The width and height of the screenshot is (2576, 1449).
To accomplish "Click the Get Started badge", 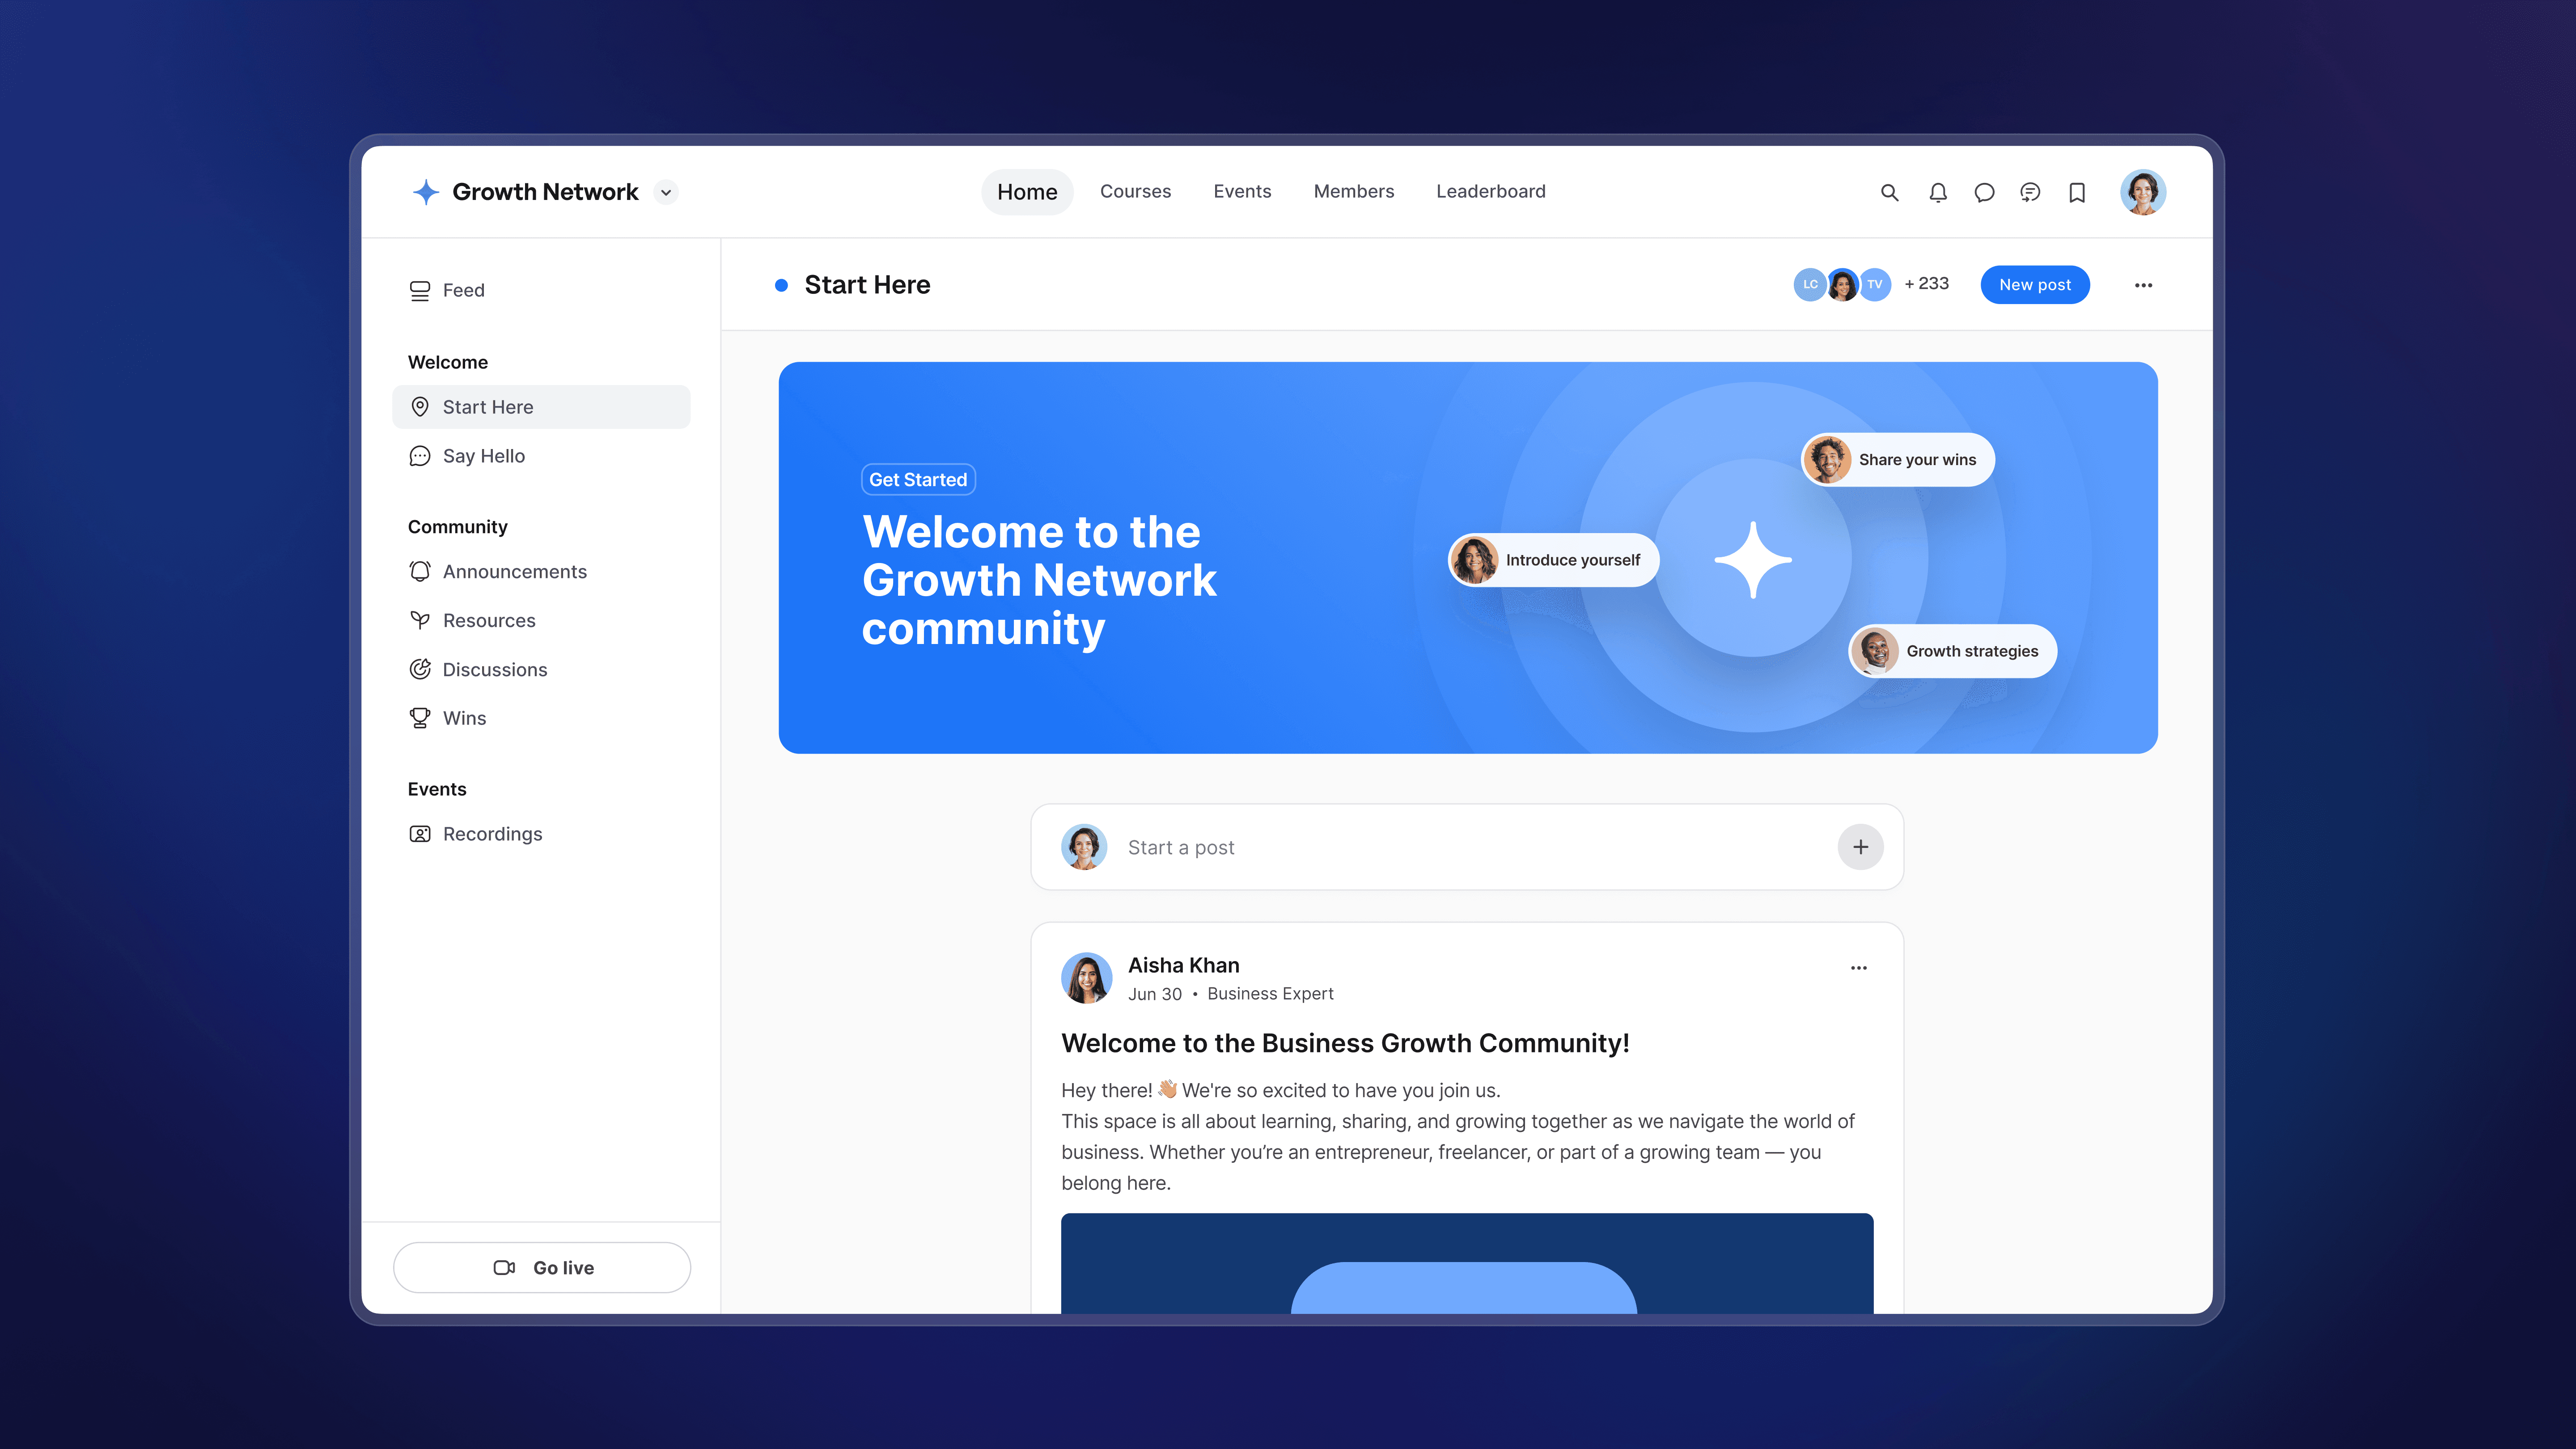I will 918,480.
